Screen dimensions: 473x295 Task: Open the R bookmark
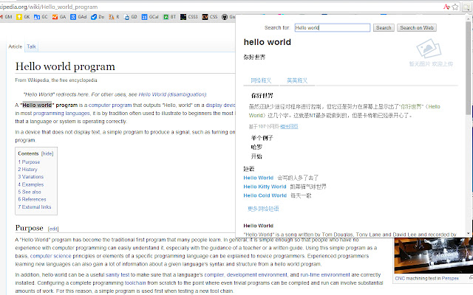[x=114, y=17]
